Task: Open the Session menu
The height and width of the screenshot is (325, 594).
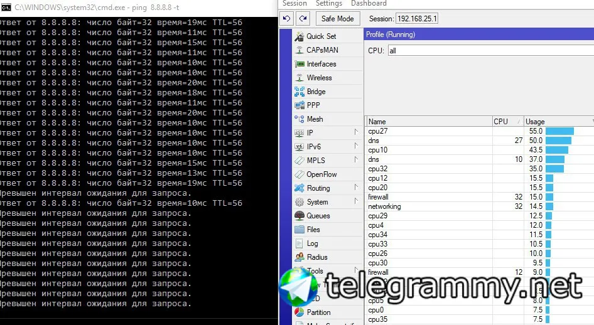Action: point(294,3)
